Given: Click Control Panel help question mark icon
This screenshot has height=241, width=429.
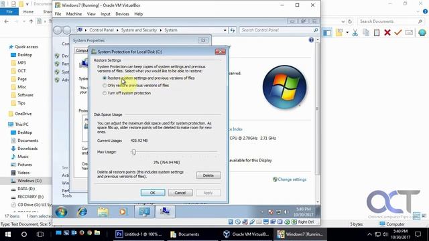Looking at the screenshot, I should click(311, 40).
